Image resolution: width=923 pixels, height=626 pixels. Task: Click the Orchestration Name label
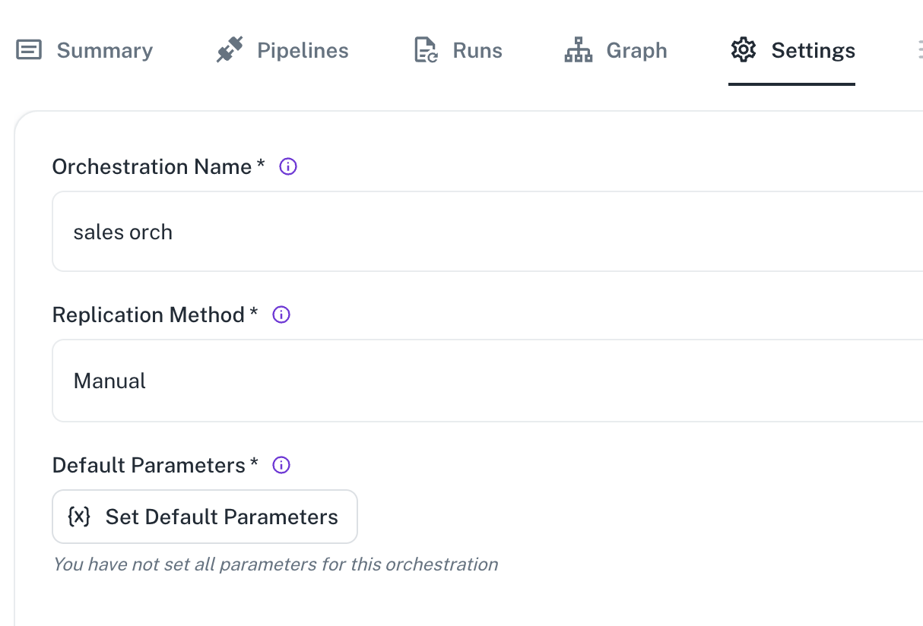[x=158, y=166]
